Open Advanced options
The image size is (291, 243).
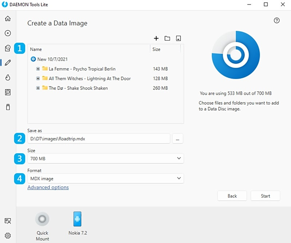48,187
